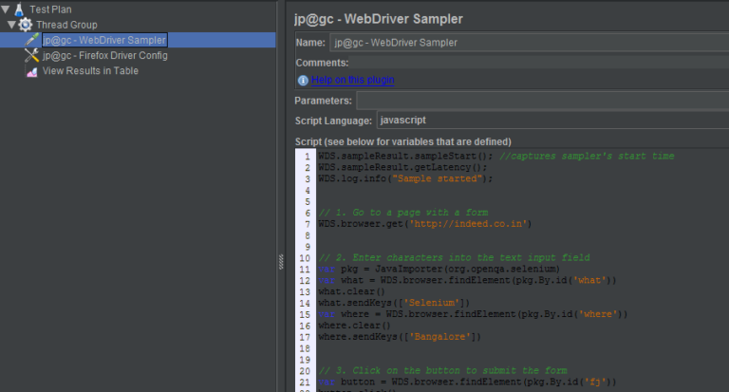This screenshot has height=392, width=729.
Task: Click the where.clear() script line
Action: [354, 326]
